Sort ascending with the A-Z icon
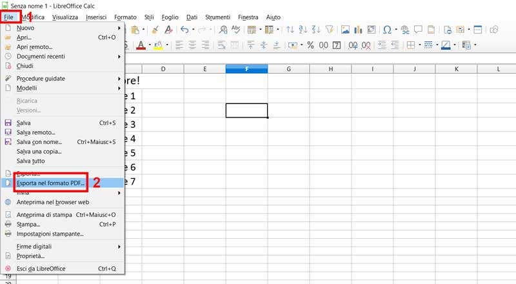The height and width of the screenshot is (284, 516). (x=303, y=30)
